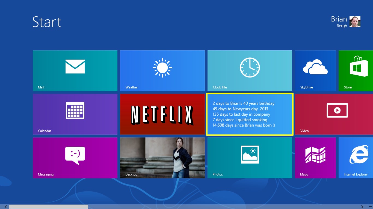Click the "Photos" tile label
The height and width of the screenshot is (209, 373).
tap(218, 174)
